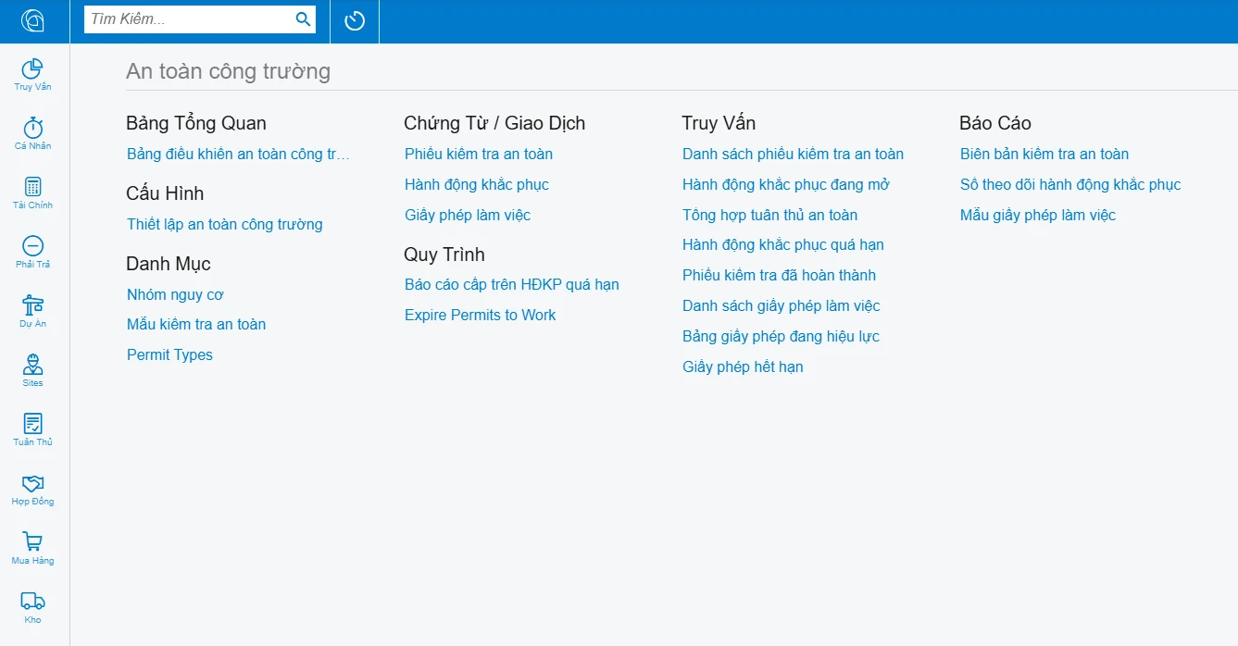
Task: Open the Cá Nhân sidebar workspace
Action: pyautogui.click(x=32, y=134)
